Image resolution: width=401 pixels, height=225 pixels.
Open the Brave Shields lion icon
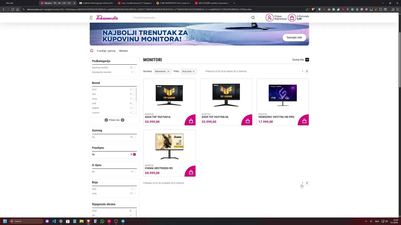click(x=313, y=9)
